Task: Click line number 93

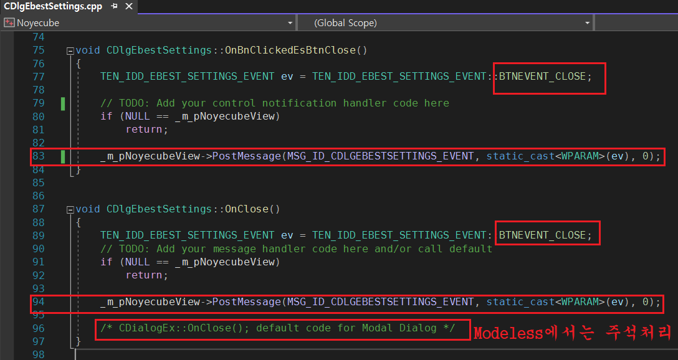Action: coord(39,288)
